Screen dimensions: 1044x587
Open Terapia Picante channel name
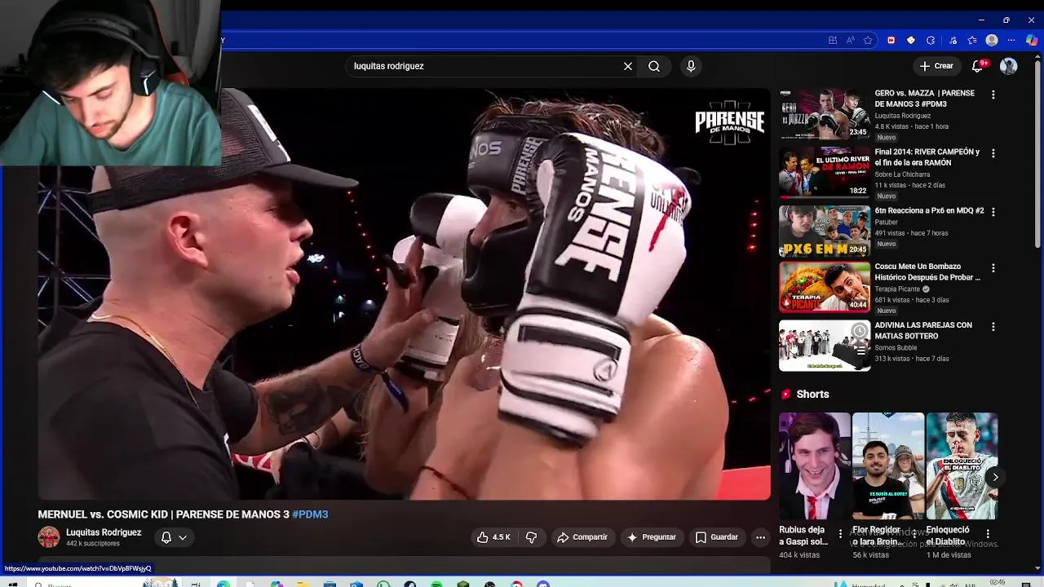coord(897,289)
